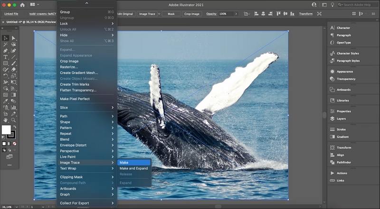Click the Mask button in control bar

click(171, 14)
